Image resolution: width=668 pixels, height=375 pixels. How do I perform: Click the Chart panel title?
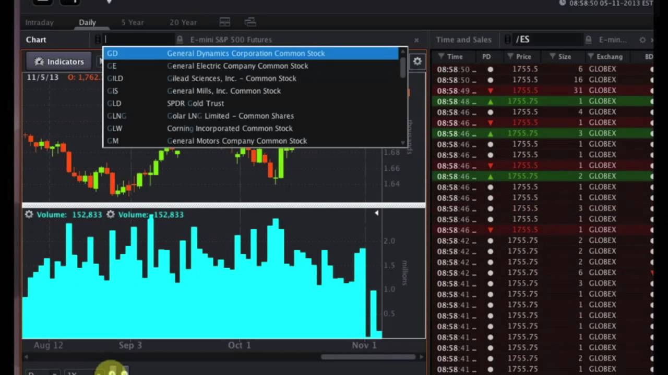[x=36, y=40]
